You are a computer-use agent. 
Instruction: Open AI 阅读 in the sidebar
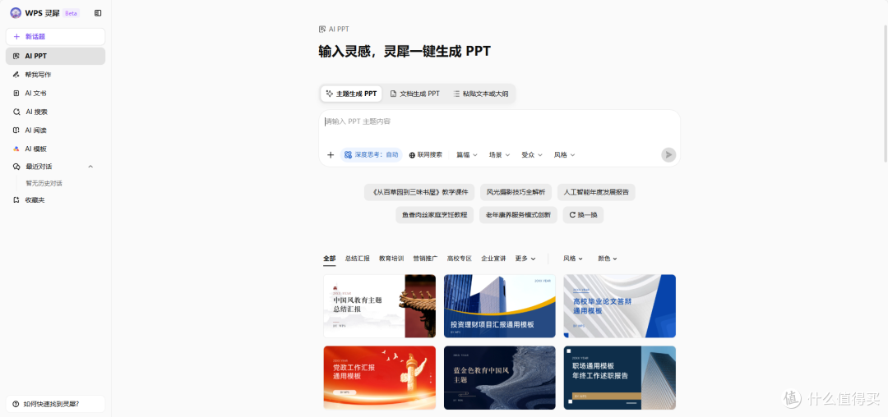coord(56,130)
